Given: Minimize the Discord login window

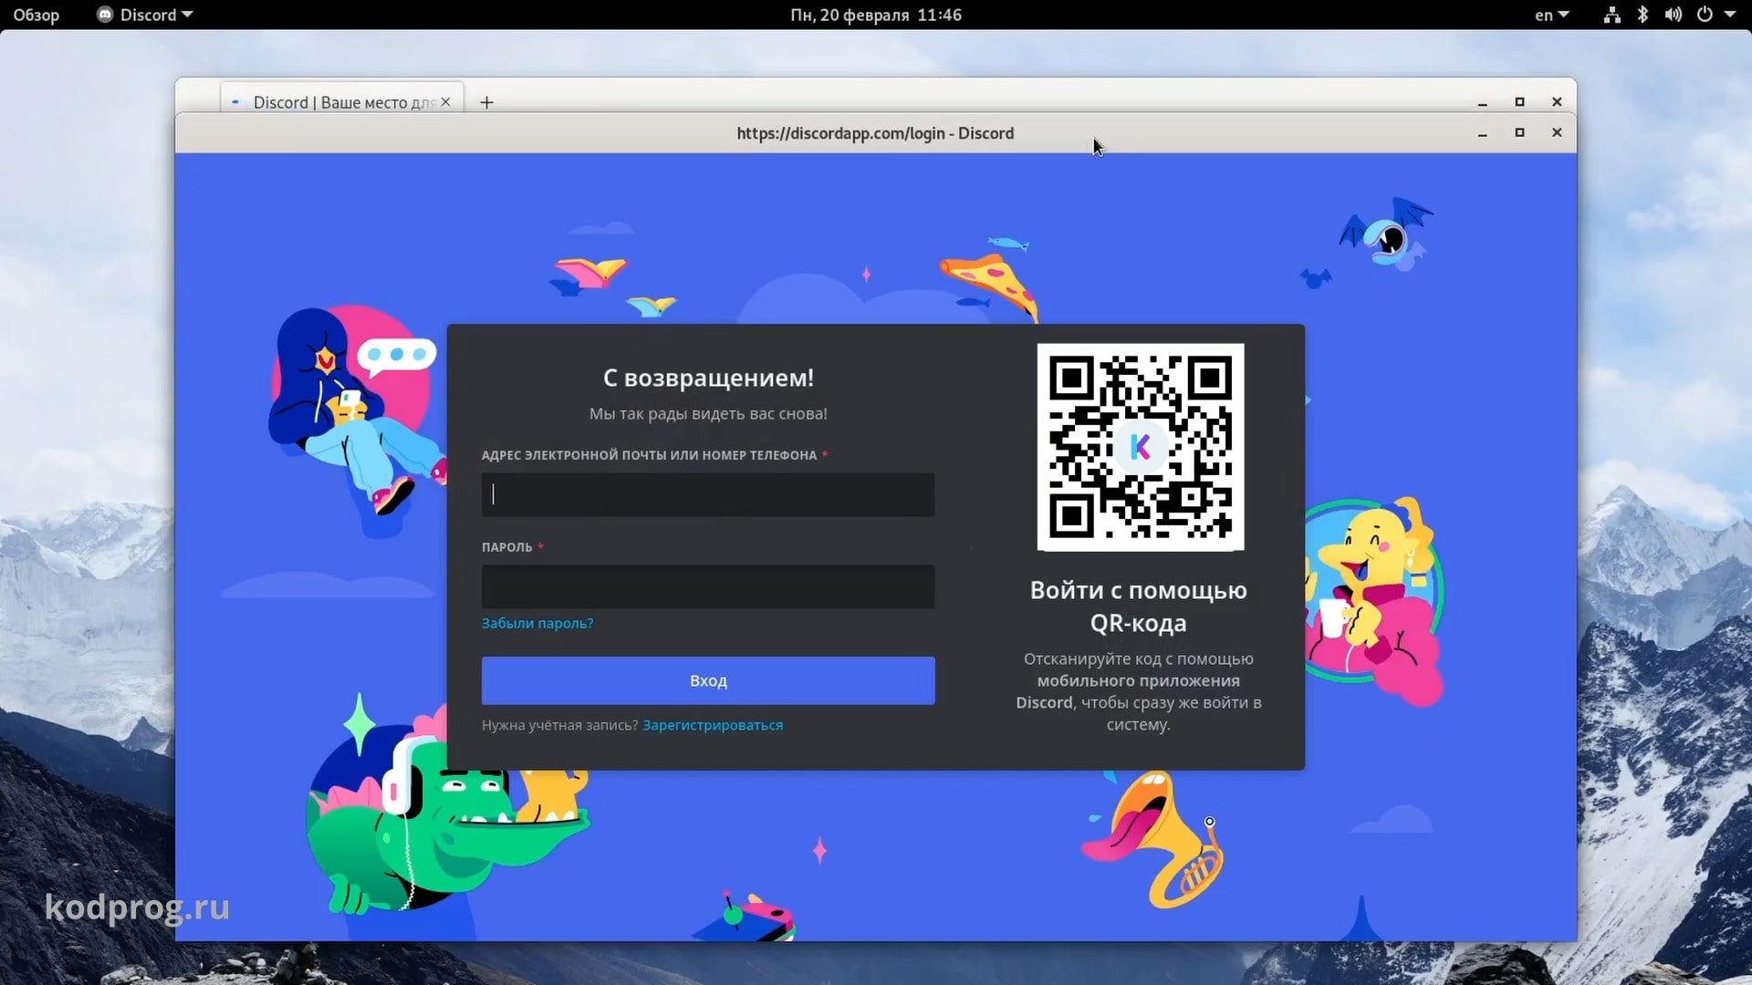Looking at the screenshot, I should [1483, 133].
